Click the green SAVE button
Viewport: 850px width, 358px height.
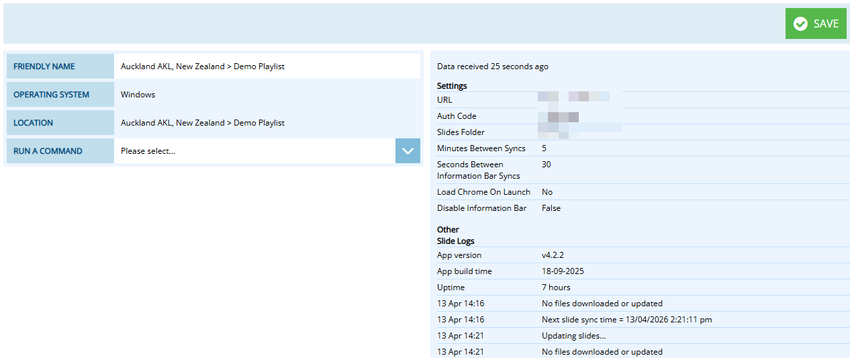pos(816,24)
